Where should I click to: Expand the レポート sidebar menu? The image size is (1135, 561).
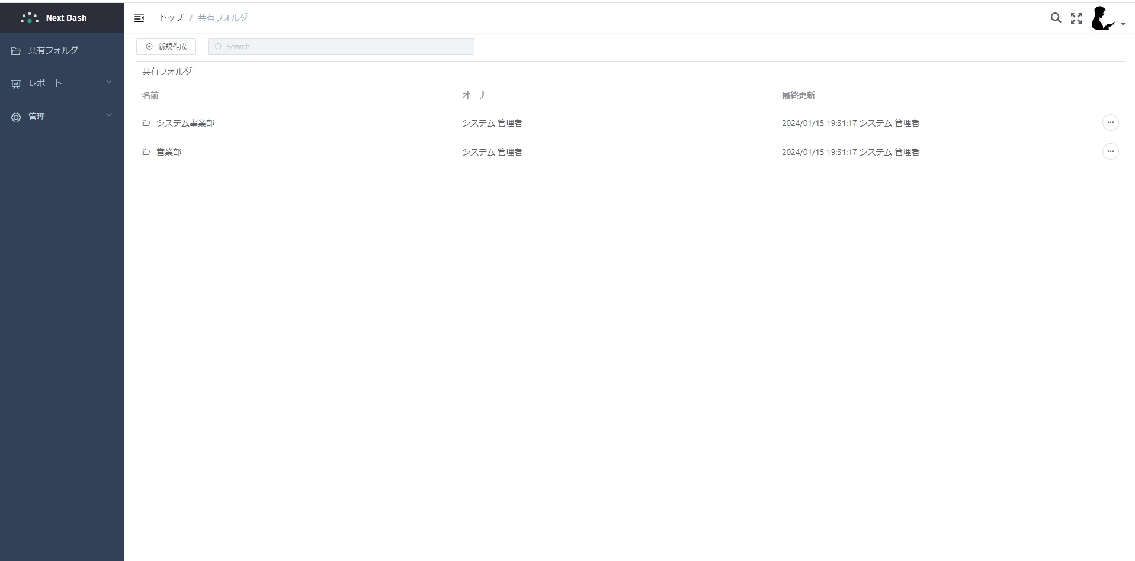(x=62, y=83)
